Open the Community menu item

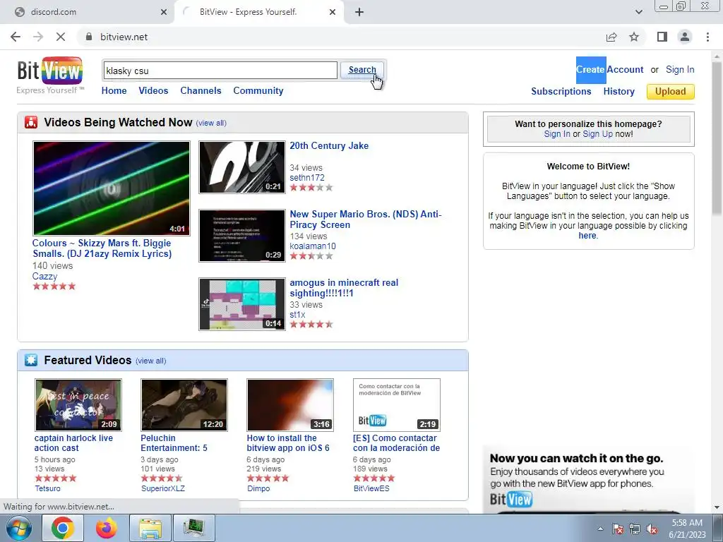click(x=258, y=91)
